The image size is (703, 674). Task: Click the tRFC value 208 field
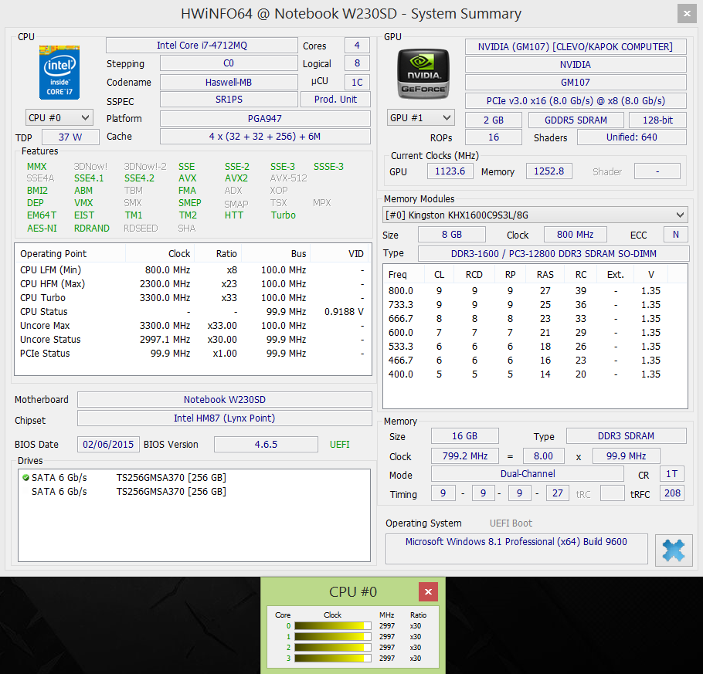coord(672,493)
